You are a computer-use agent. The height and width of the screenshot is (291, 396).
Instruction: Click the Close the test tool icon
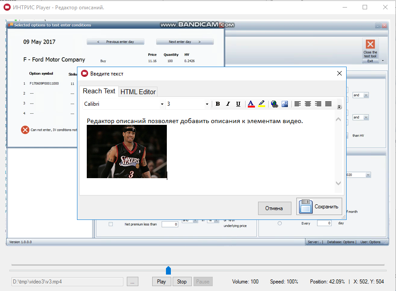370,44
